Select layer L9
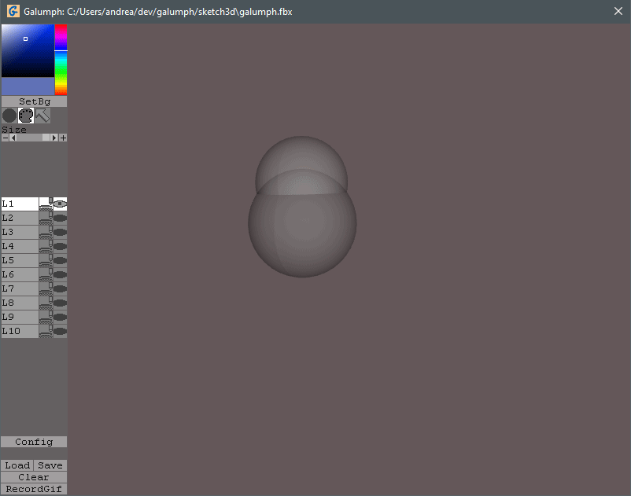The height and width of the screenshot is (496, 631). 20,317
